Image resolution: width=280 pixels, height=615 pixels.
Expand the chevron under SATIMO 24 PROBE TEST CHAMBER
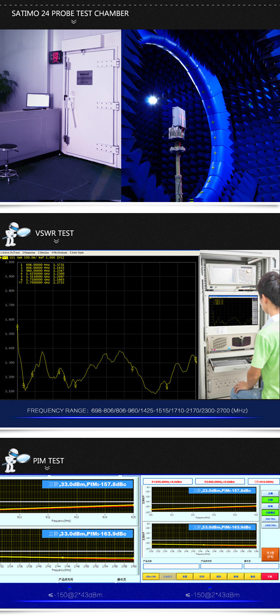pos(74,22)
